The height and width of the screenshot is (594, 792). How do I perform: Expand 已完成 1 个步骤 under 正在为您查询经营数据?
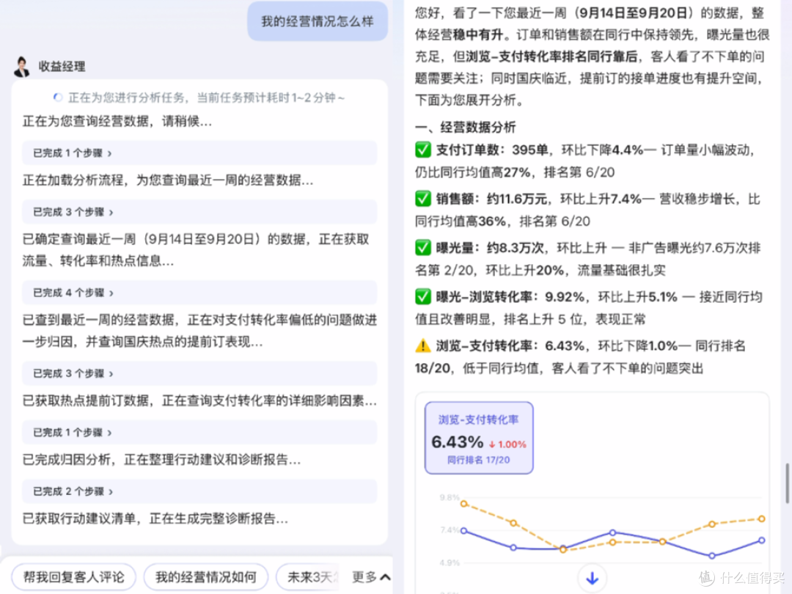199,153
